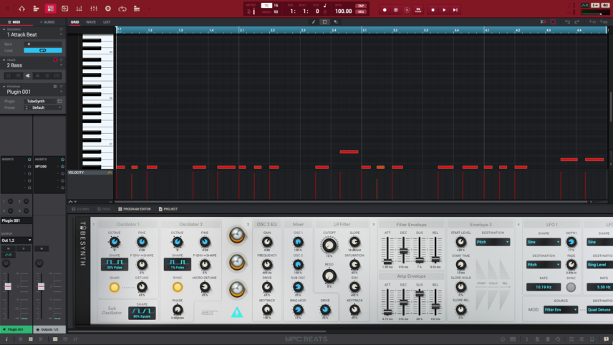Viewport: 613px width, 345px height.
Task: Open the automation icon on Velocity lane
Action: pos(110,172)
